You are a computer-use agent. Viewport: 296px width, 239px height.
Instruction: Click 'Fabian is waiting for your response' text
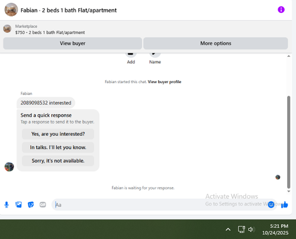(x=143, y=188)
